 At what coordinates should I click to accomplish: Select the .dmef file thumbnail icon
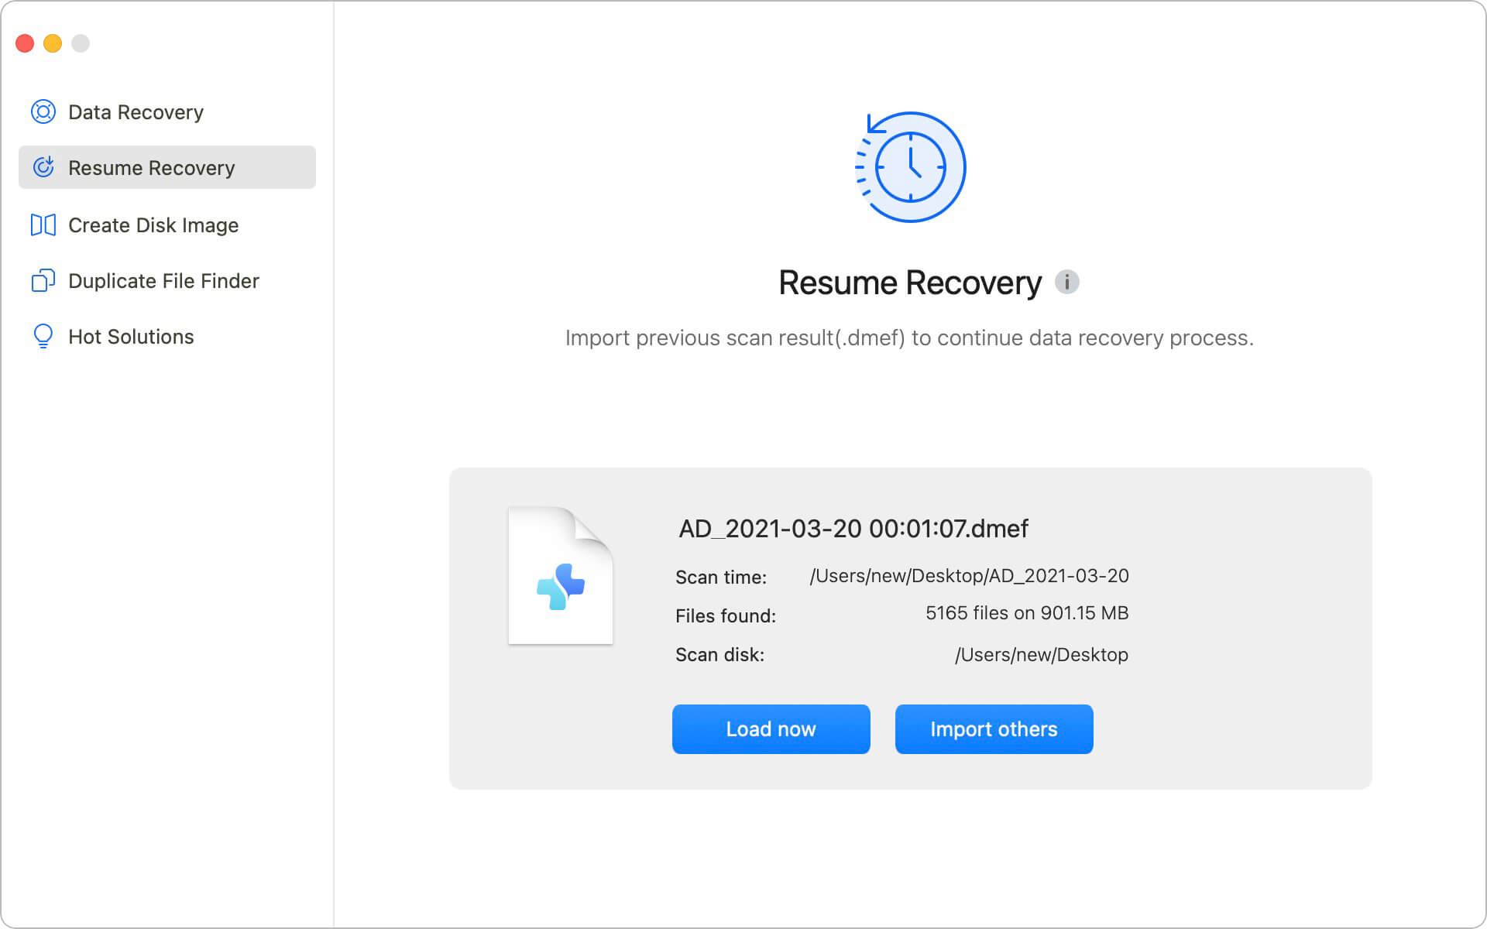point(561,575)
